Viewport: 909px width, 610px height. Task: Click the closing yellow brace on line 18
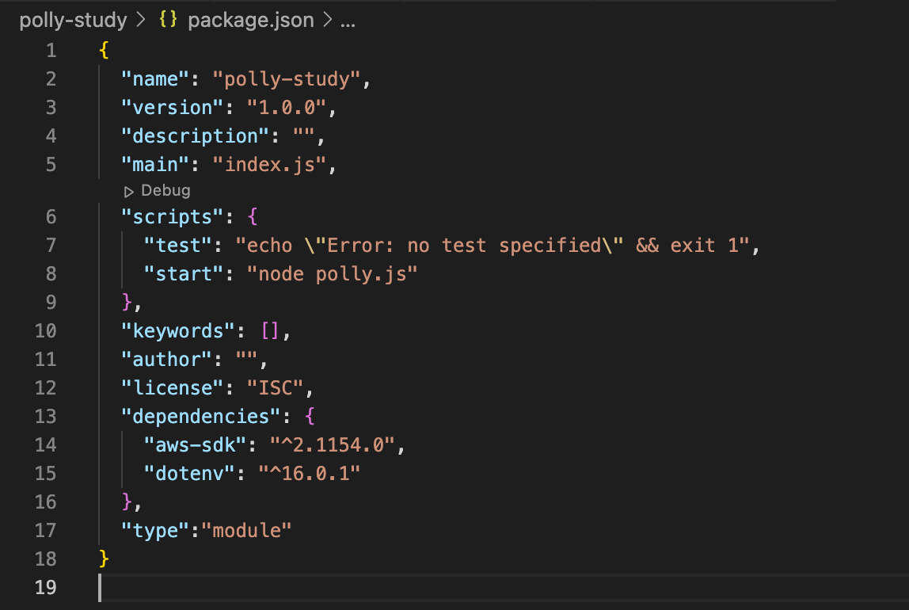click(104, 559)
